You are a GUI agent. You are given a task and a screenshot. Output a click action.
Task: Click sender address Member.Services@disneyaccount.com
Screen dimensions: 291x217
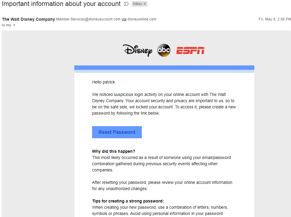coord(88,19)
